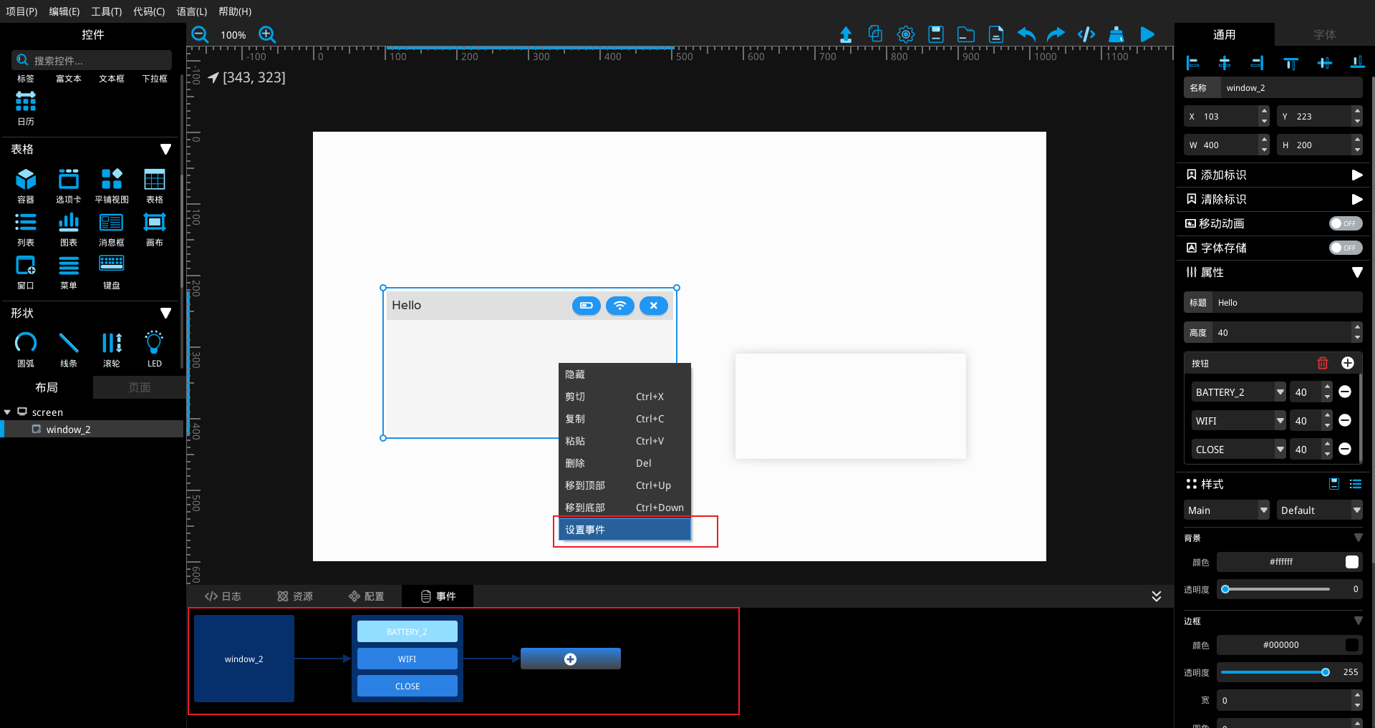Zoom out the canvas with magnifier minus

[x=200, y=34]
